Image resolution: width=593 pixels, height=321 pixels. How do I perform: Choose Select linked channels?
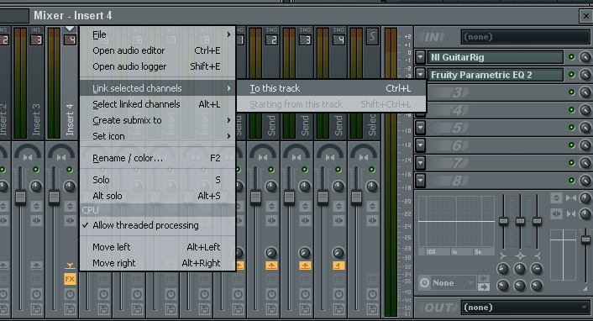(x=158, y=104)
